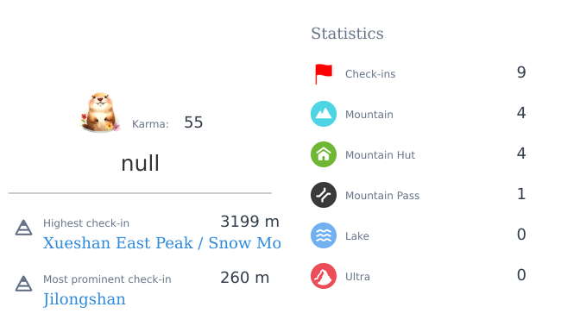Click the Most prominent check-in triangle icon
561x332 pixels.
tap(23, 284)
